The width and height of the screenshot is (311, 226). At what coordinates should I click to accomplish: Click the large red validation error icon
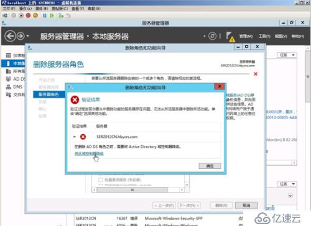coord(75,100)
